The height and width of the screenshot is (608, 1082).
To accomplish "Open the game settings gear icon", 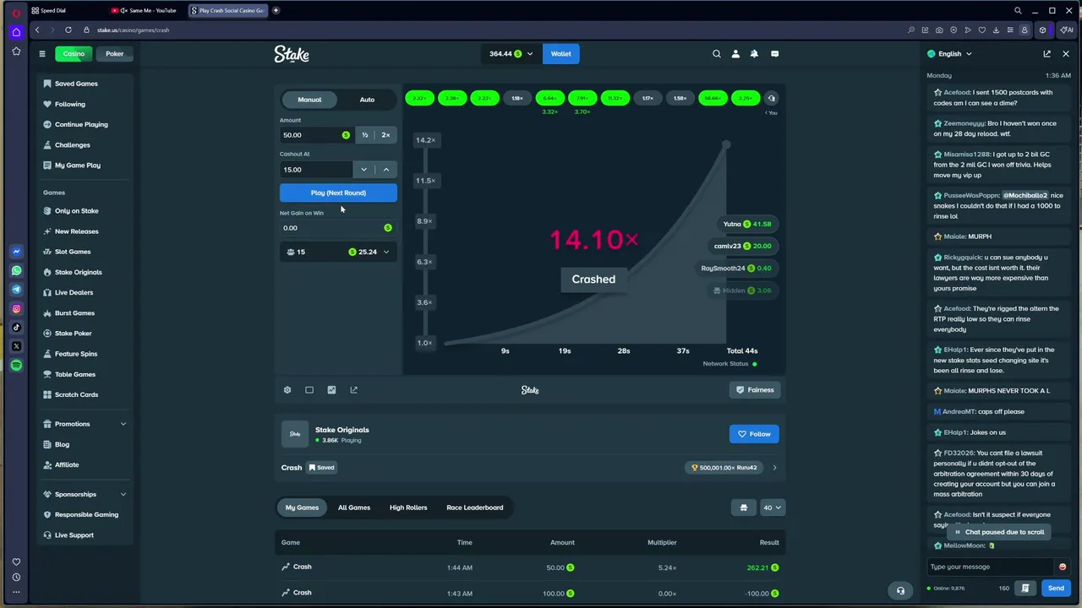I will 287,390.
